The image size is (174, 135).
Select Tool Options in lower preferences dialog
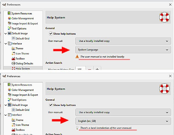(17, 100)
